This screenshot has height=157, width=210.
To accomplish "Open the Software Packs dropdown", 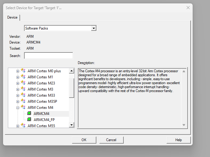I will tap(94, 28).
